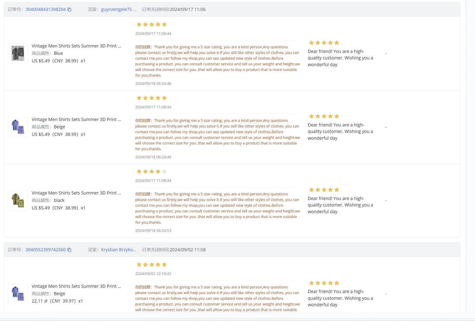The image size is (475, 321).
Task: Open order 3040048431398204 details link
Action: click(45, 10)
